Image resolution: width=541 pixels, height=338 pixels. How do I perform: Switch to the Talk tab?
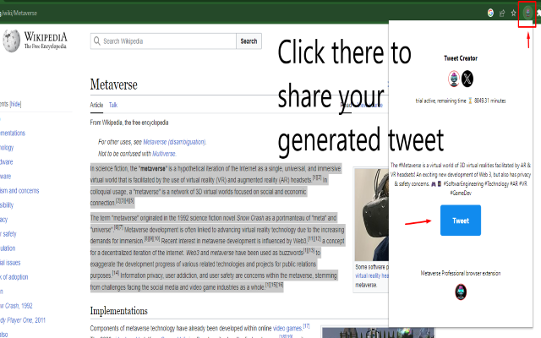click(x=113, y=105)
